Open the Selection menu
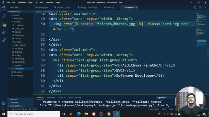This screenshot has height=117, width=209. coord(22,2)
